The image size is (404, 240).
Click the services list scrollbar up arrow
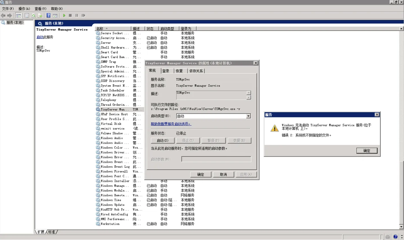[x=401, y=28]
